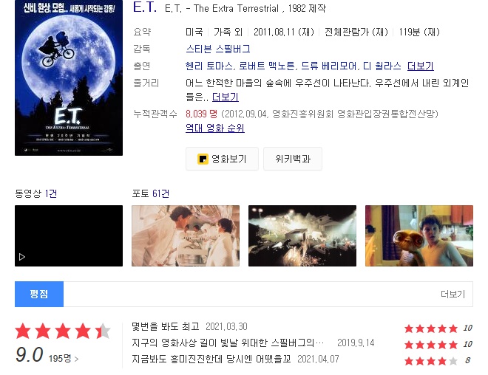Open the 위키백과 button
The image size is (488, 375).
point(293,159)
